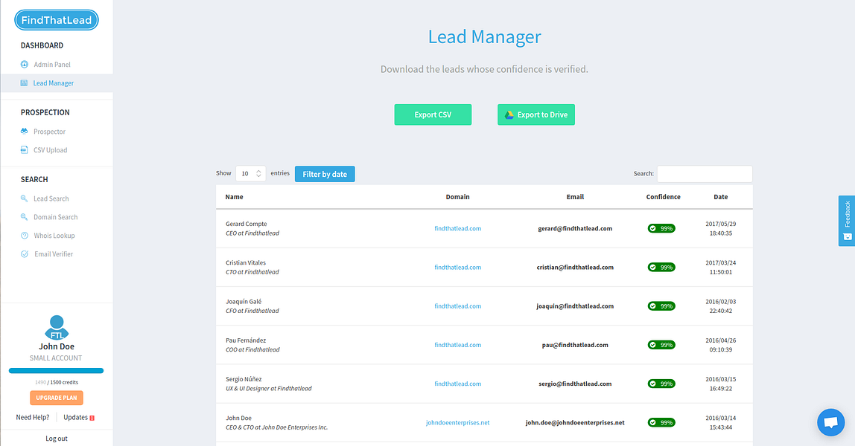
Task: Focus the table Search input
Action: pos(705,173)
